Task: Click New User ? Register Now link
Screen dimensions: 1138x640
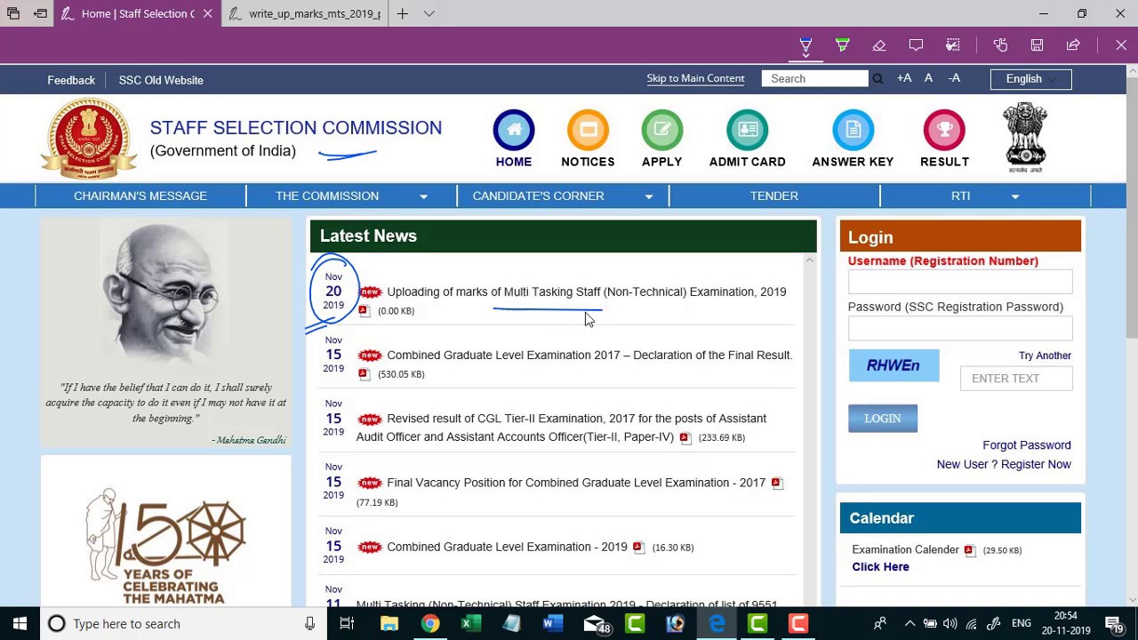Action: tap(1004, 464)
